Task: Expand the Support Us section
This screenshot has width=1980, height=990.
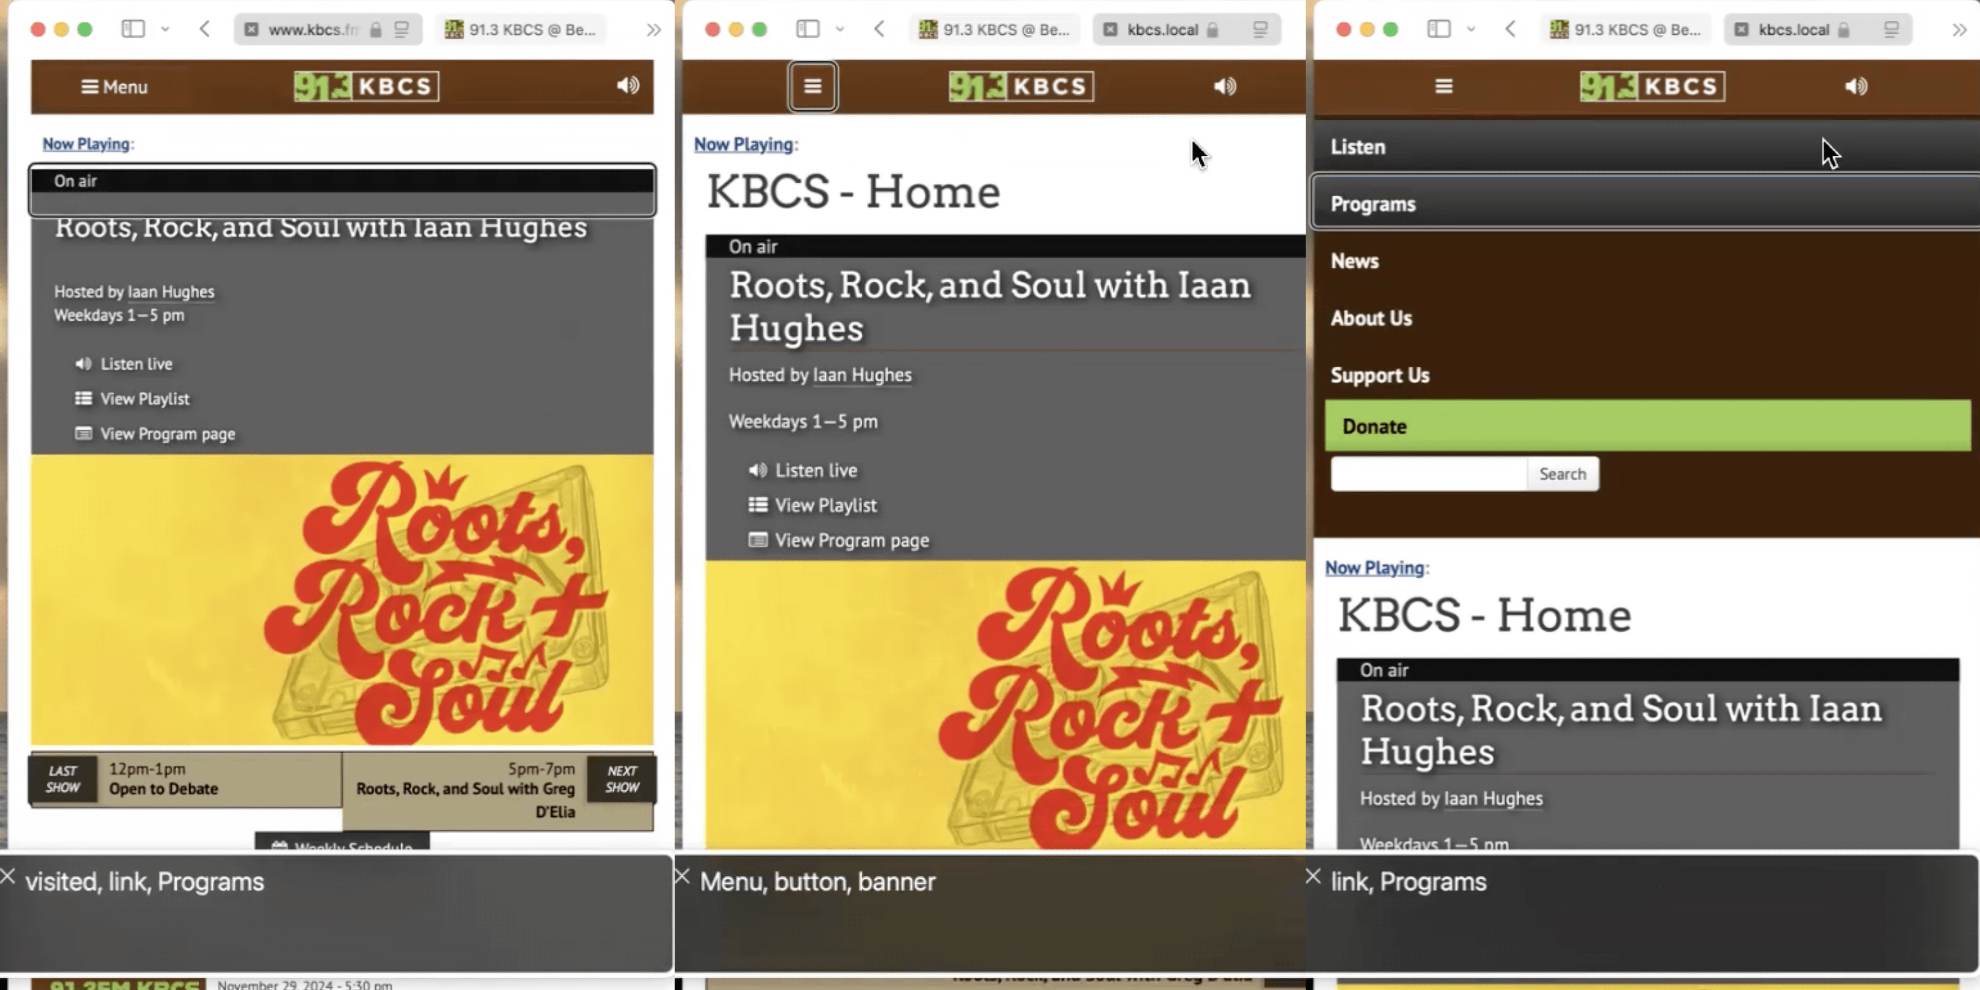Action: 1380,375
